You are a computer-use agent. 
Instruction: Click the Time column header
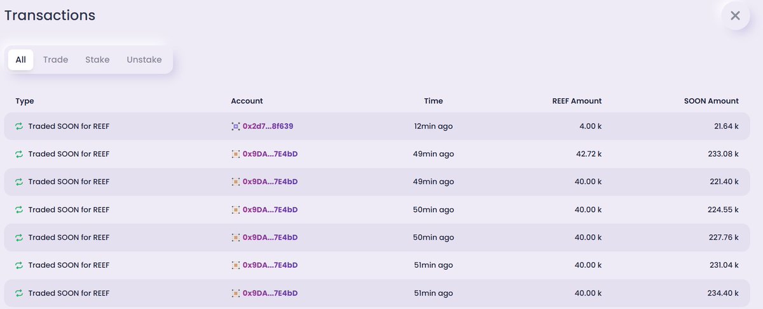pyautogui.click(x=434, y=101)
